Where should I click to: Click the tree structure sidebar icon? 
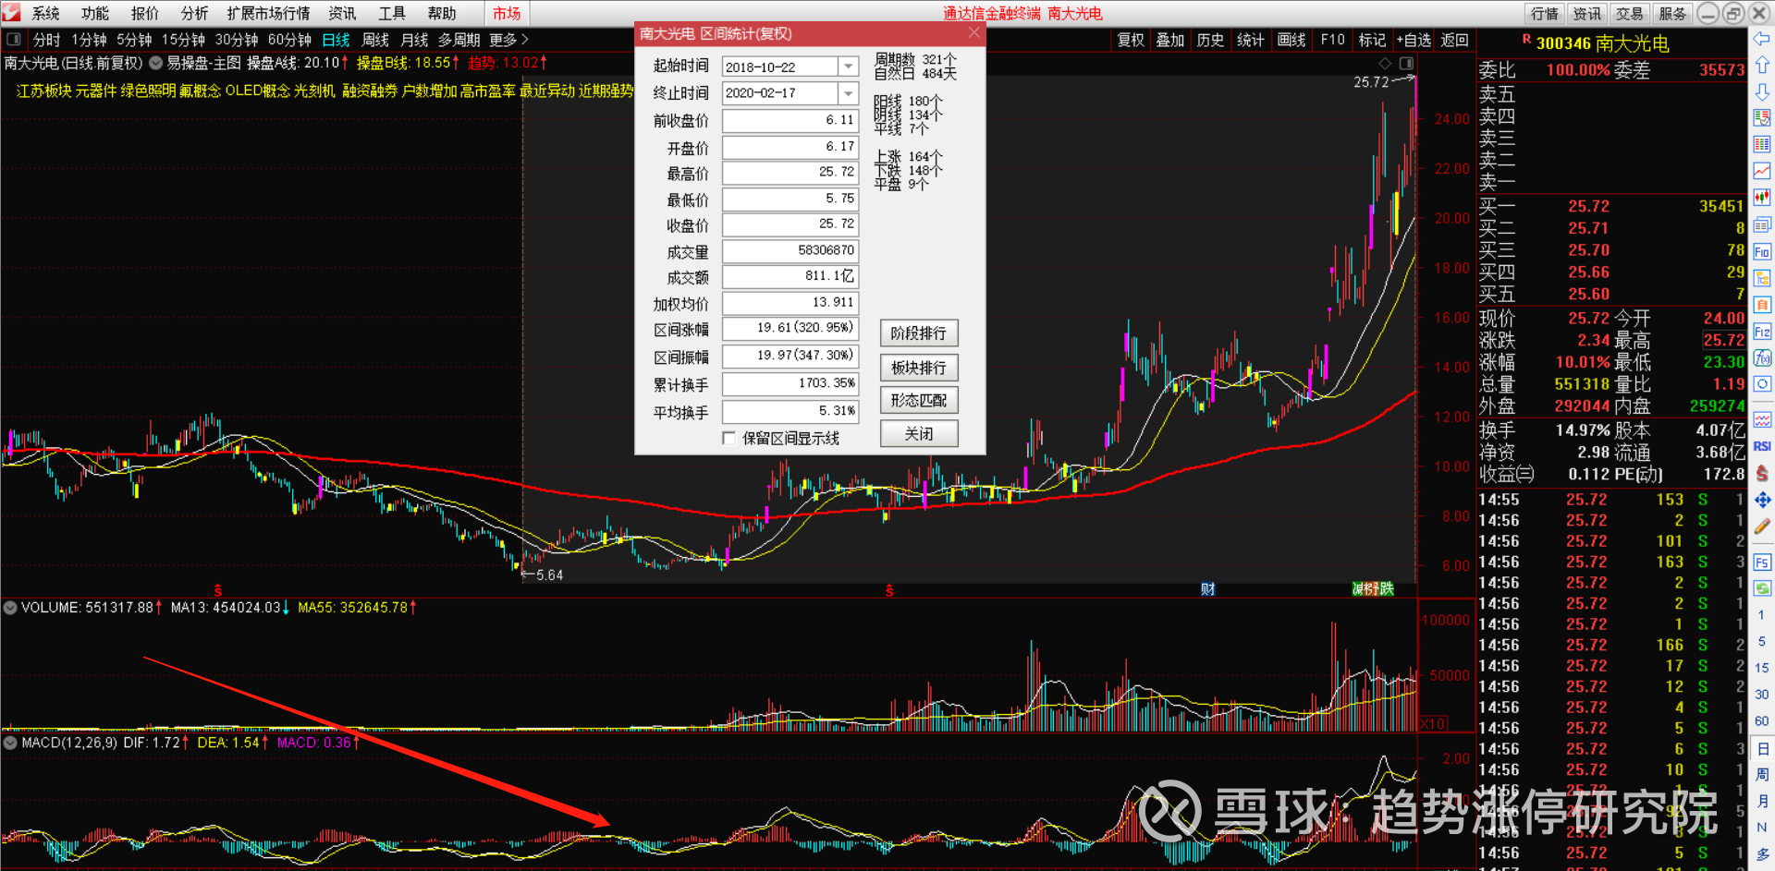click(x=1762, y=278)
